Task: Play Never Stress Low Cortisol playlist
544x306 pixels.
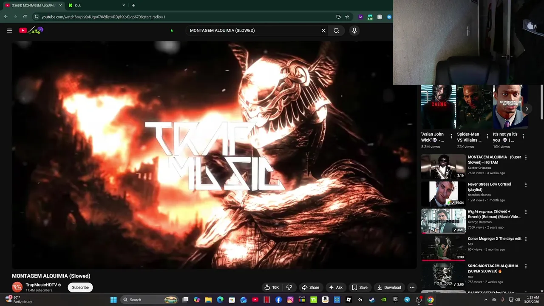Action: tap(443, 194)
